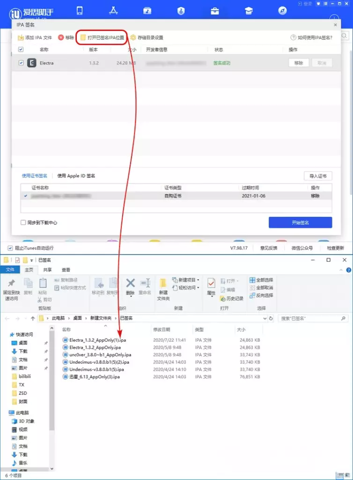The height and width of the screenshot is (480, 353).
Task: Expand the address bar history dropdown arrow
Action: pyautogui.click(x=265, y=318)
